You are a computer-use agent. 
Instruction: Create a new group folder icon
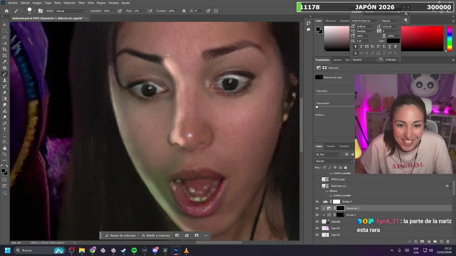coord(435,242)
